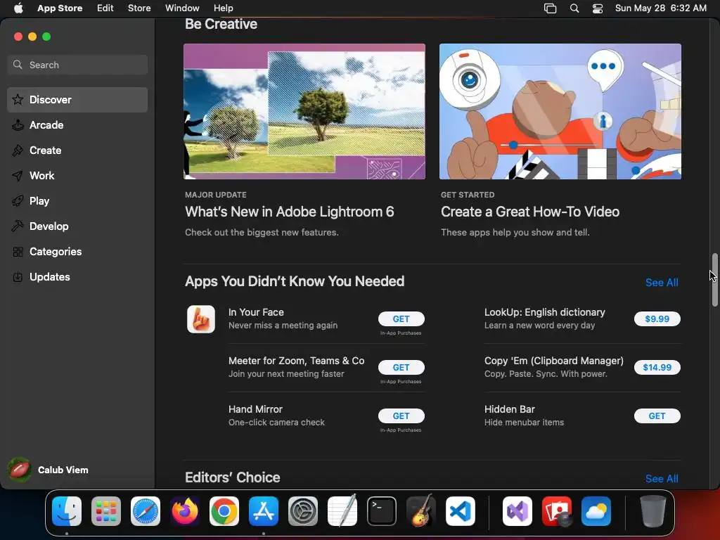
Task: Open Terminal from the Dock
Action: point(382,511)
